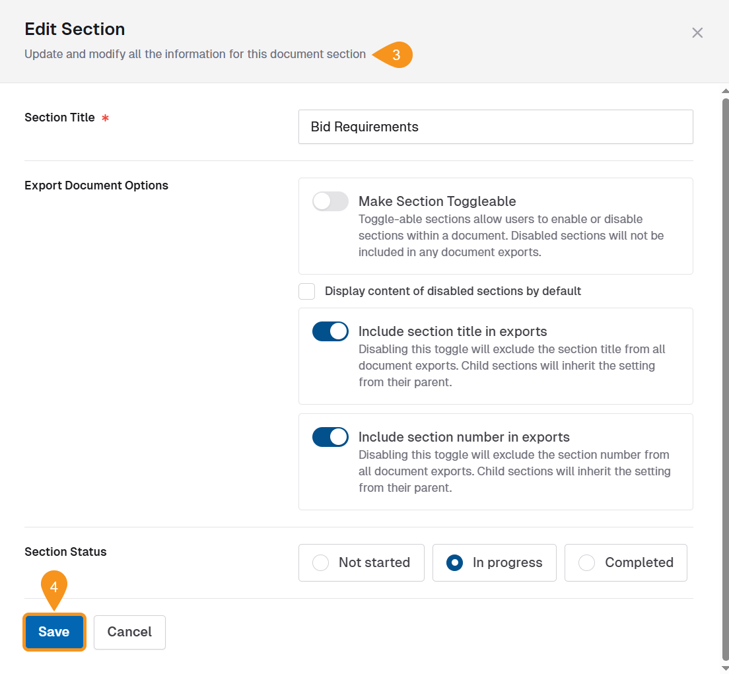The image size is (729, 674).
Task: Click the Make Section Toggleable label
Action: click(x=437, y=201)
